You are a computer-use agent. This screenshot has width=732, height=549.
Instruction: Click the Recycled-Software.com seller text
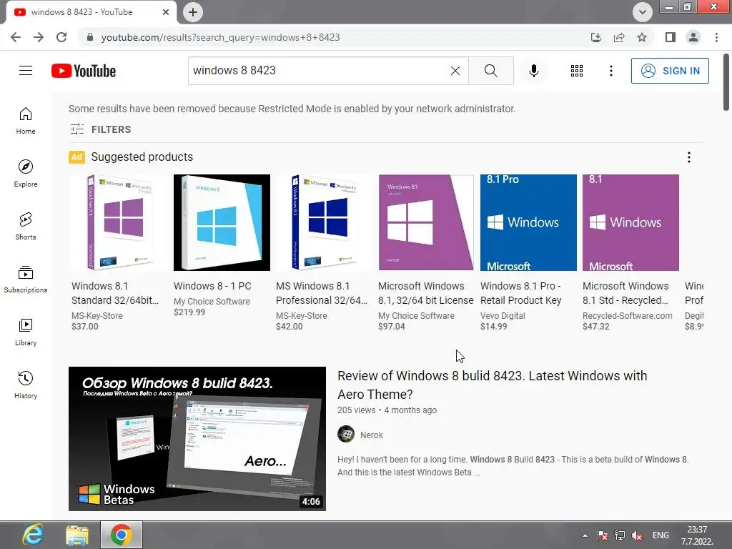pyautogui.click(x=628, y=315)
